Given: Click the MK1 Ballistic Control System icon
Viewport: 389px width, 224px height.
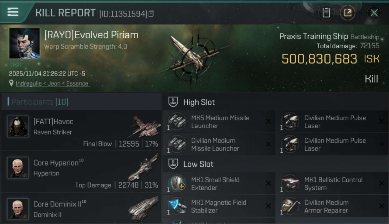Looking at the screenshot, I should (290, 183).
